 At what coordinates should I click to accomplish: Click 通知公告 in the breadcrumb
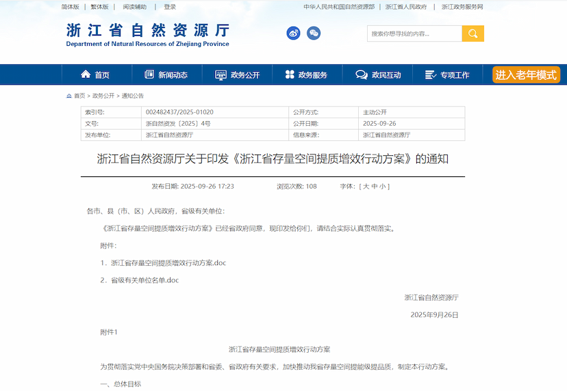pos(133,96)
